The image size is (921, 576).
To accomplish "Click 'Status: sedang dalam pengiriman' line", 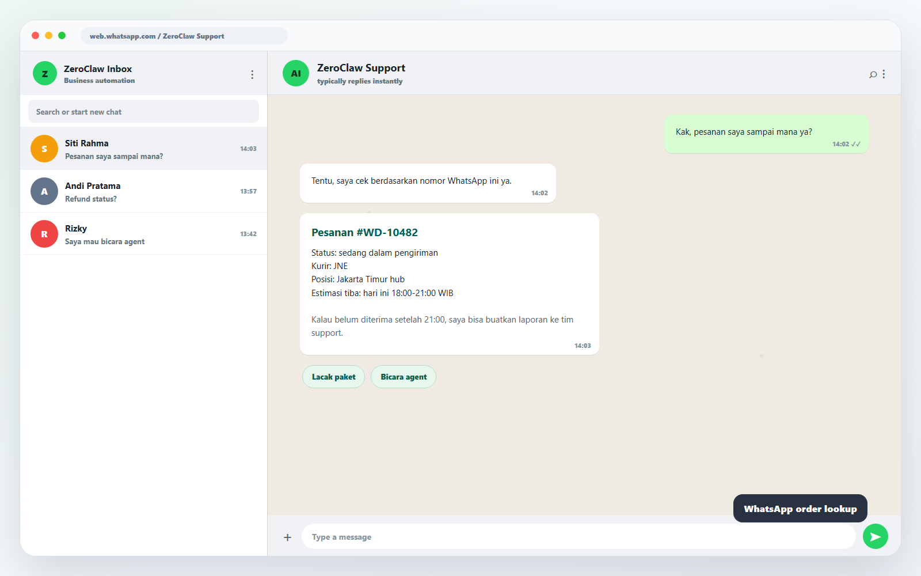I will click(x=375, y=253).
